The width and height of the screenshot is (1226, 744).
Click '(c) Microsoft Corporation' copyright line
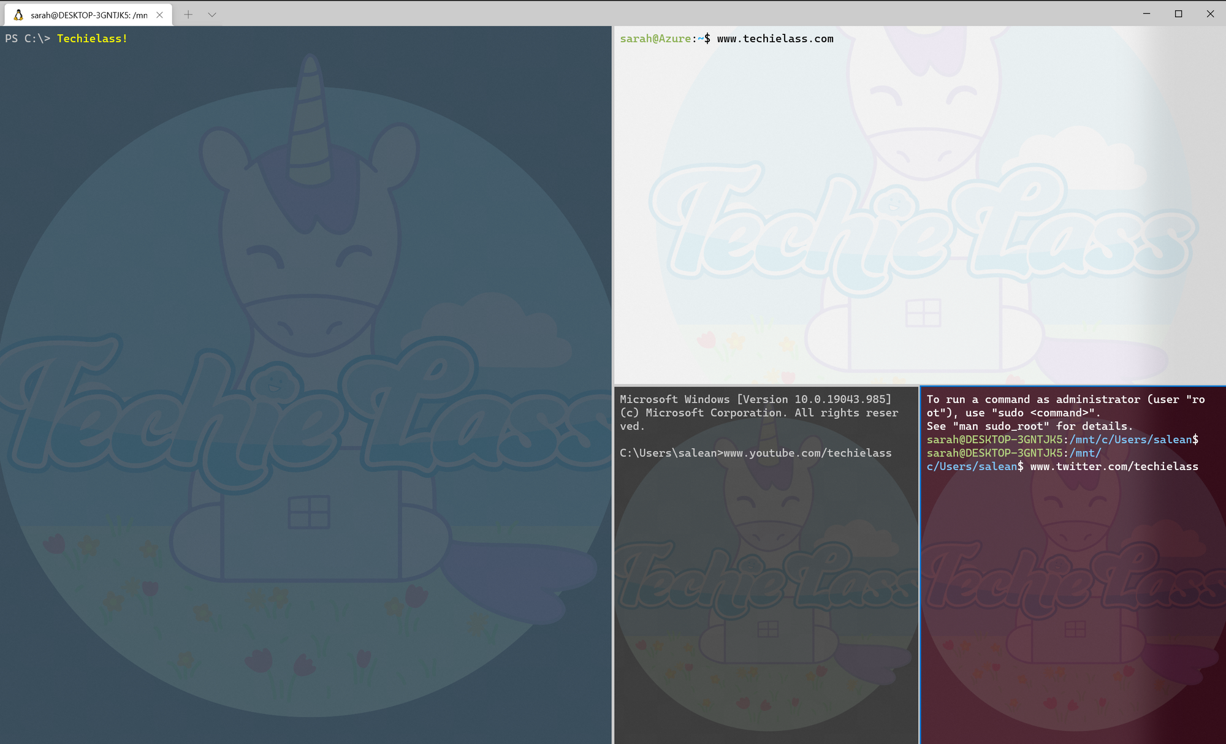coord(759,419)
